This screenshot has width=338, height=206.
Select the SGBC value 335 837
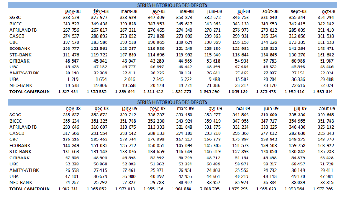click(x=71, y=115)
